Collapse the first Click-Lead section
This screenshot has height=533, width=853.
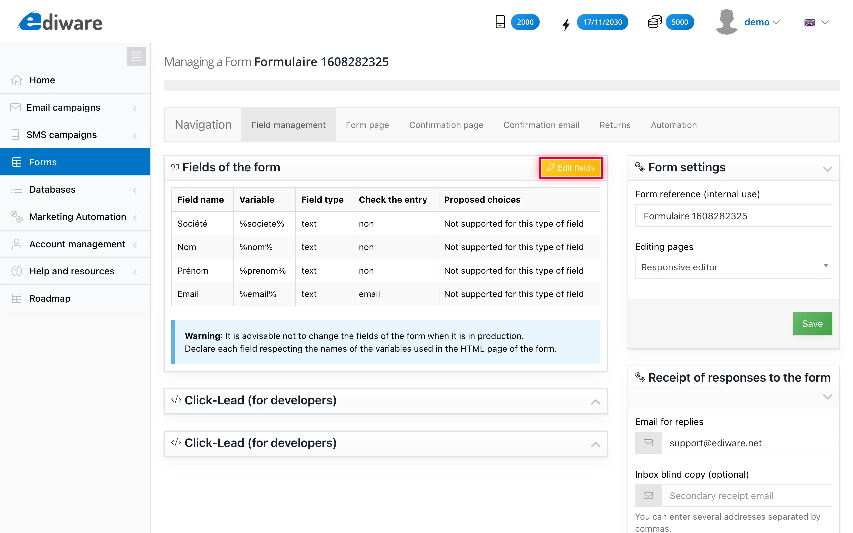point(595,402)
